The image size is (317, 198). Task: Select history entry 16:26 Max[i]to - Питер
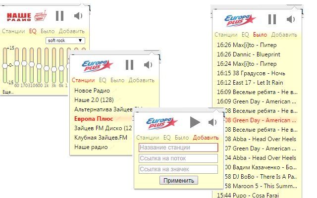(x=247, y=45)
